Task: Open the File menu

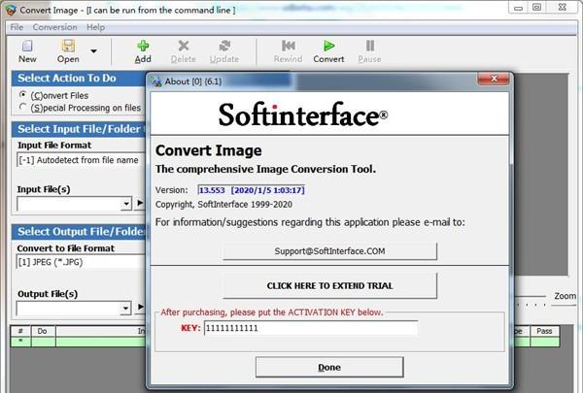Action: point(17,27)
